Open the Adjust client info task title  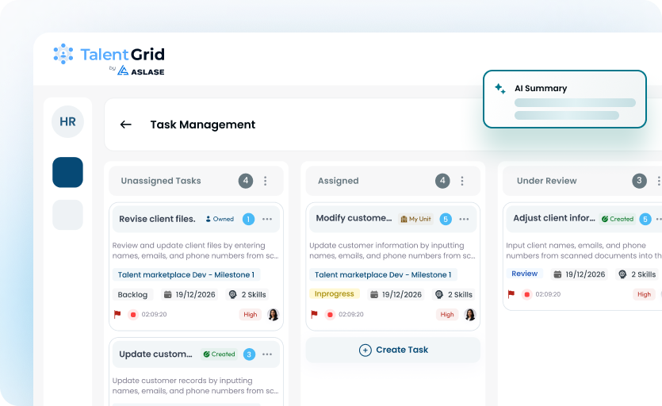click(x=554, y=218)
